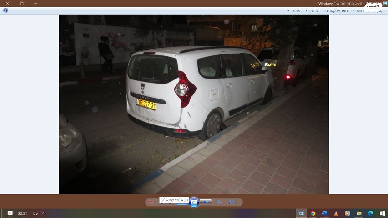
Task: Expand the פתח (Open) dropdown
Action: click(288, 10)
